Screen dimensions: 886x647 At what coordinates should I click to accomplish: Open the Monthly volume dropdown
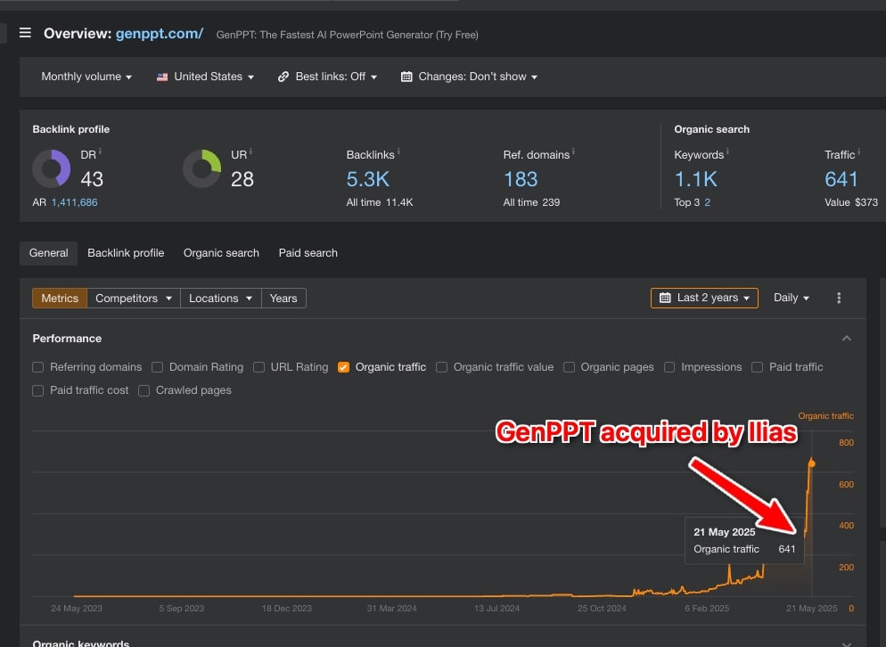click(x=86, y=77)
